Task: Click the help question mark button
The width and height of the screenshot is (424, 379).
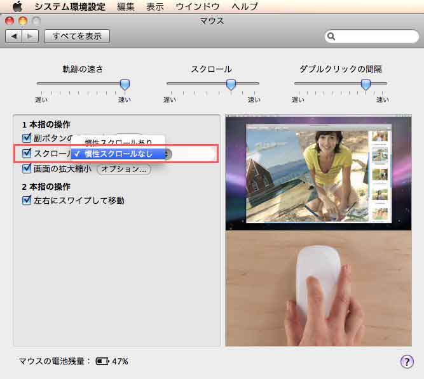Action: pyautogui.click(x=407, y=361)
